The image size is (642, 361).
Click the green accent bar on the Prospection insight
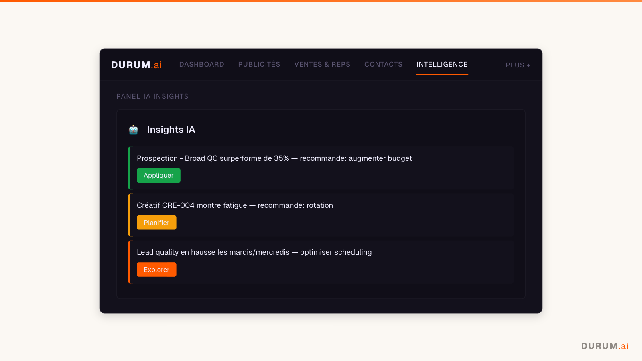pos(129,168)
